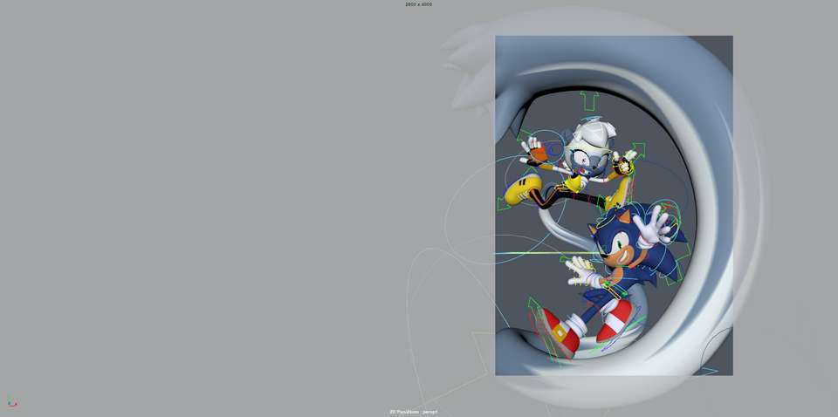This screenshot has width=838, height=417.
Task: Click the view axis gizmo in the corner
Action: [x=10, y=402]
